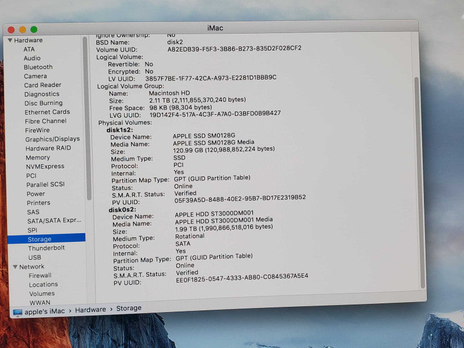The height and width of the screenshot is (348, 464).
Task: Select FireWire in the sidebar
Action: click(x=37, y=130)
